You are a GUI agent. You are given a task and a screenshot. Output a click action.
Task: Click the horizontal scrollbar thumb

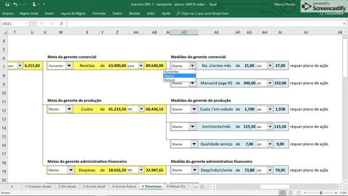275,187
